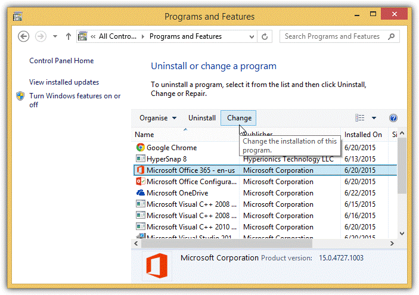
Task: Open the Control Panel Home link
Action: pyautogui.click(x=61, y=61)
